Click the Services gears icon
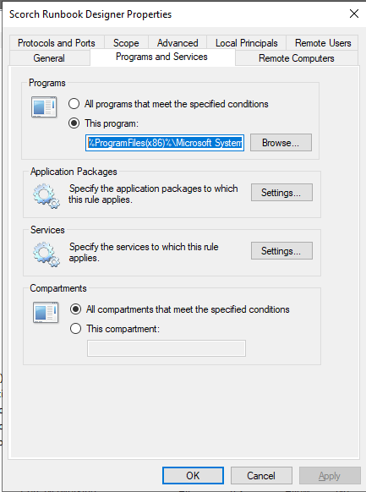The image size is (366, 492). coord(46,254)
